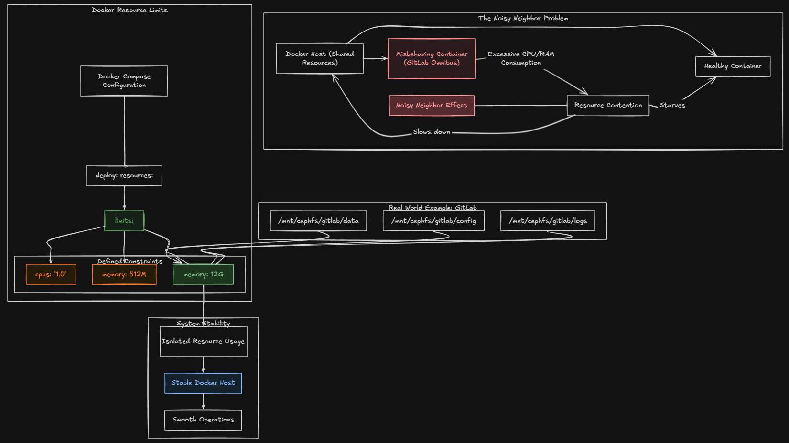The width and height of the screenshot is (789, 443).
Task: Click the 'Defined Constraints' group label
Action: click(x=130, y=261)
